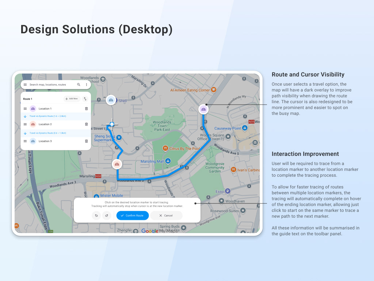Open Travel via Dynamic Route (0.6 ~ 1.0km)
The image size is (374, 281).
(x=56, y=133)
